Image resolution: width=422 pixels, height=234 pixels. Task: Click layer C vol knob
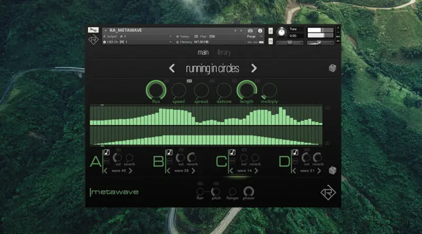[x=244, y=158]
